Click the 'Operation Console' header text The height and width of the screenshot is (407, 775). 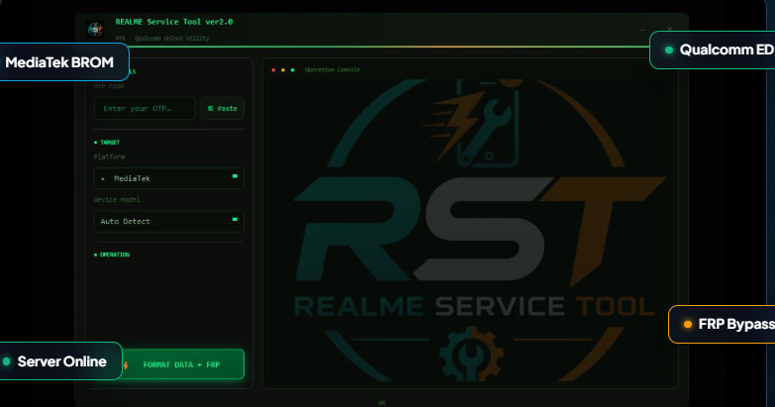click(333, 69)
